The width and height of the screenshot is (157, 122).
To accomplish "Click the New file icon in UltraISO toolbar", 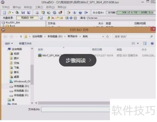I will pyautogui.click(x=4, y=13).
